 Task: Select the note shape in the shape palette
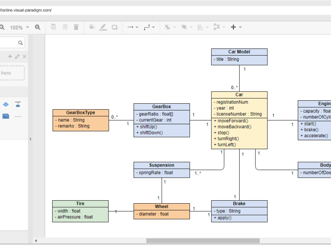click(x=6, y=116)
